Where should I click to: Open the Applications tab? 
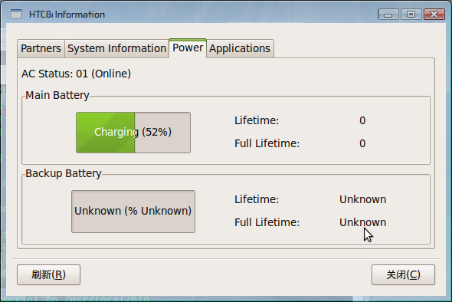click(240, 48)
